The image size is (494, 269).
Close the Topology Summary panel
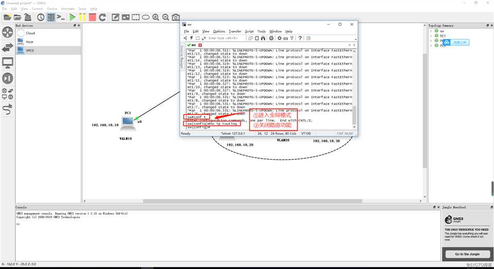point(492,26)
